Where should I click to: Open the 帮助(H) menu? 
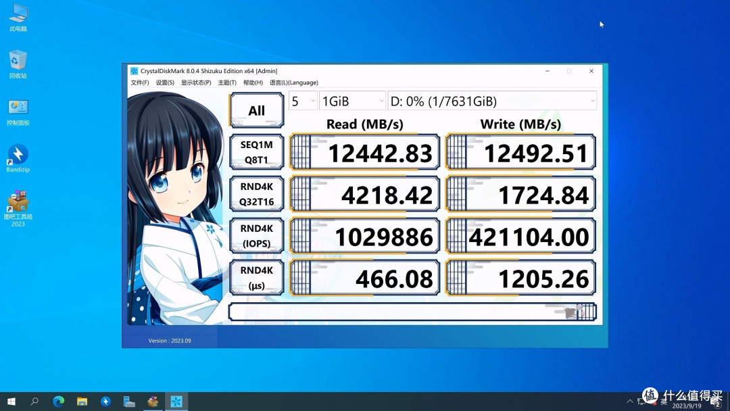point(253,82)
